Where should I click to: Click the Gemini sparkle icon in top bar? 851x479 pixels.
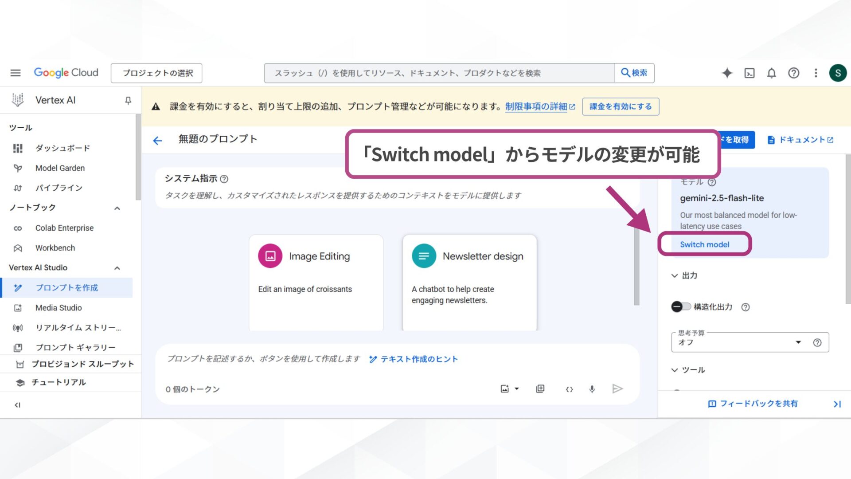click(727, 73)
